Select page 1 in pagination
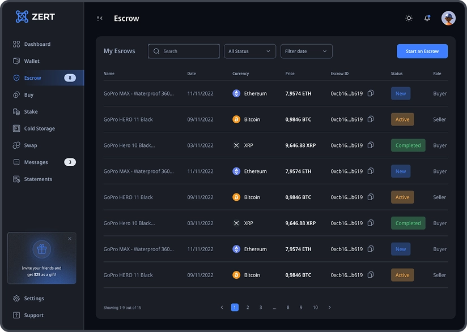 (235, 307)
